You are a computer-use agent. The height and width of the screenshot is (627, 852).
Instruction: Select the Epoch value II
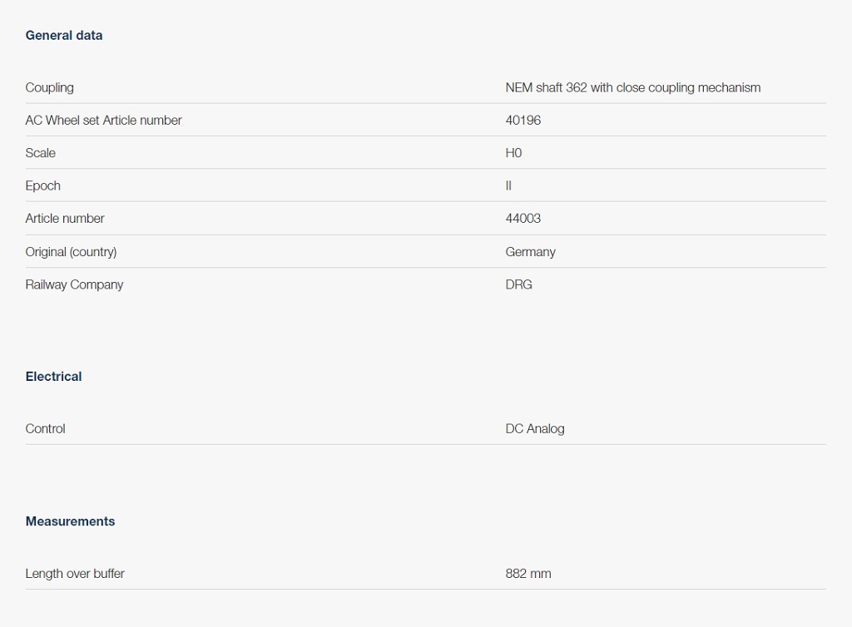pos(508,185)
